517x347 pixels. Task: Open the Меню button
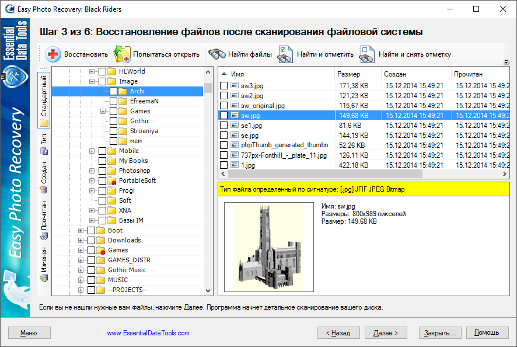(x=29, y=333)
